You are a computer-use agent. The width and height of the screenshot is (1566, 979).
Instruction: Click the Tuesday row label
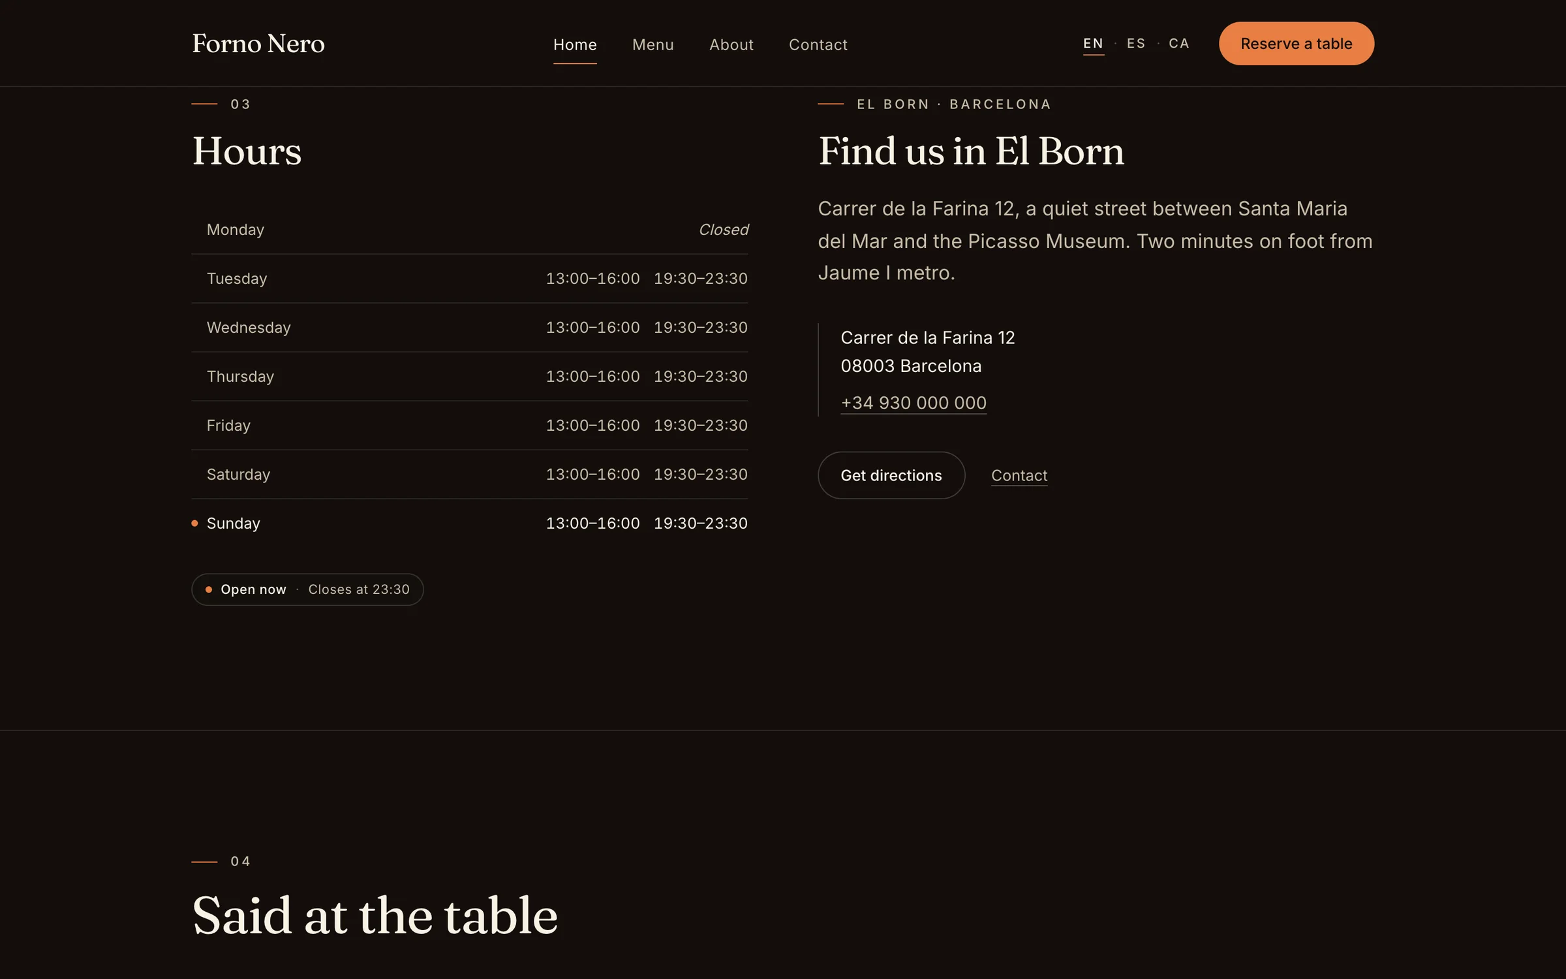tap(237, 279)
